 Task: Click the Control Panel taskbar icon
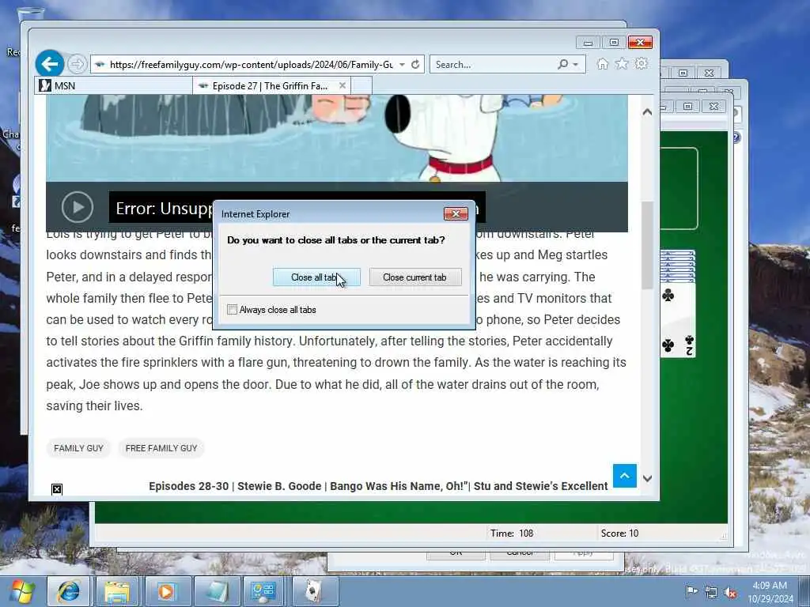(x=263, y=591)
